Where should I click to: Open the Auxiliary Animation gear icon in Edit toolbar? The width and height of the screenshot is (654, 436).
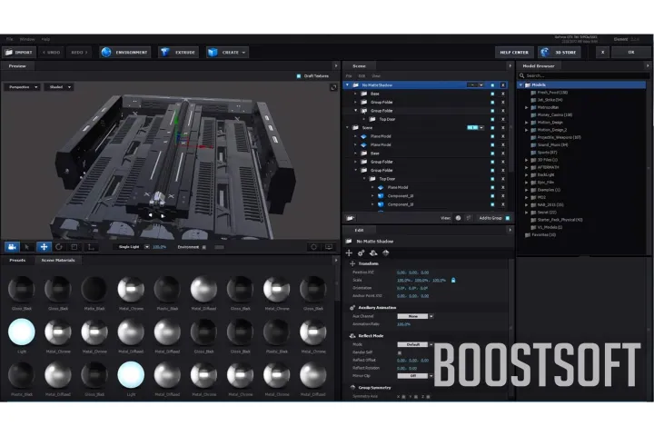pyautogui.click(x=362, y=253)
